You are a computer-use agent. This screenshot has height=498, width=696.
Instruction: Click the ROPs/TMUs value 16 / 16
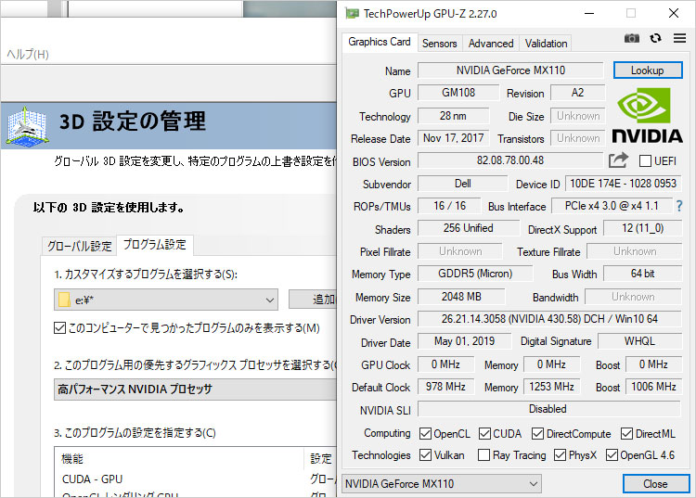click(x=449, y=206)
